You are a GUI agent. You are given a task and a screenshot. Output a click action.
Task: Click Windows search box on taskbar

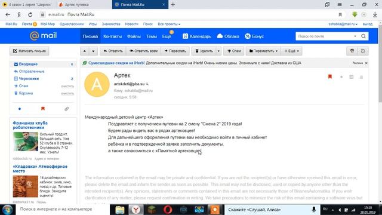63,210
